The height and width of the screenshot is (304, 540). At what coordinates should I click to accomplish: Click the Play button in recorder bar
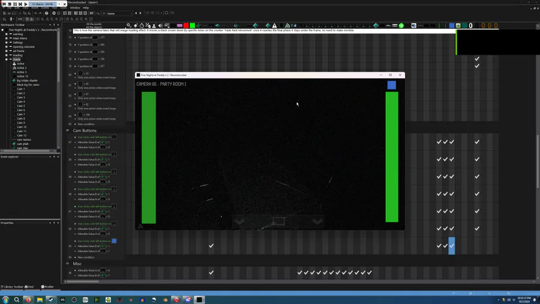26,4
